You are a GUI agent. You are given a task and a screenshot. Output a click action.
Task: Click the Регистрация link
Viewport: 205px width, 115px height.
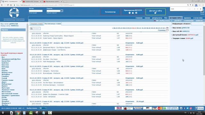tap(33, 13)
